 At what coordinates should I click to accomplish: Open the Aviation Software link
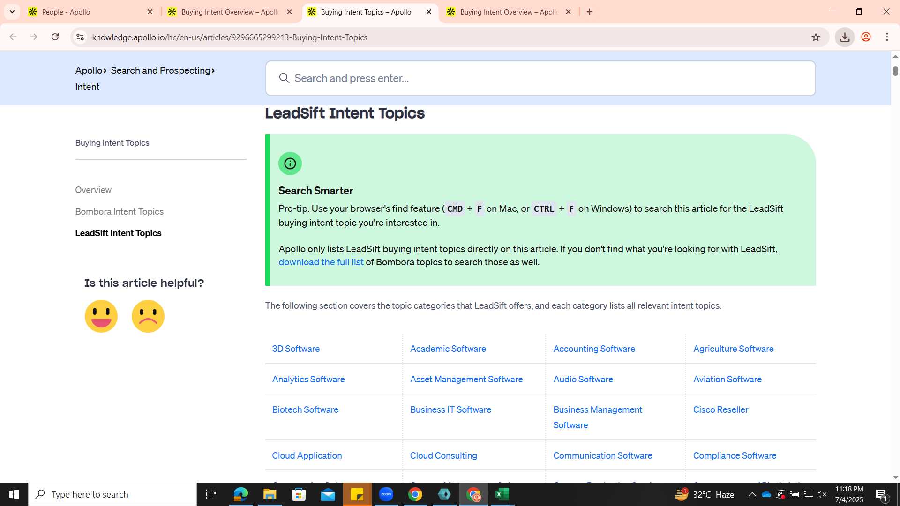[727, 379]
